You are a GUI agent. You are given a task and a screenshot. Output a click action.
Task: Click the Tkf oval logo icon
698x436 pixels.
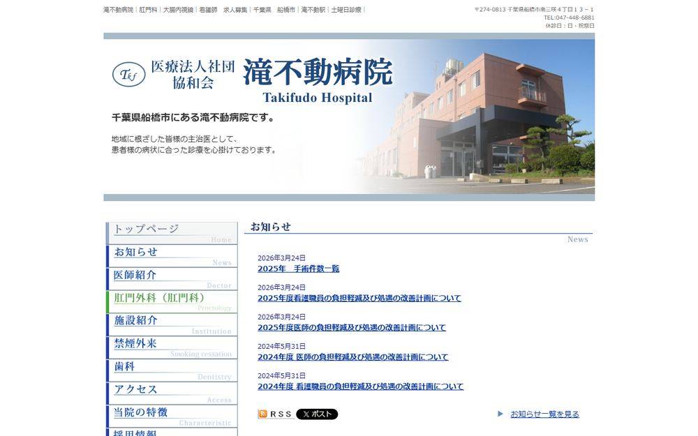pos(128,75)
